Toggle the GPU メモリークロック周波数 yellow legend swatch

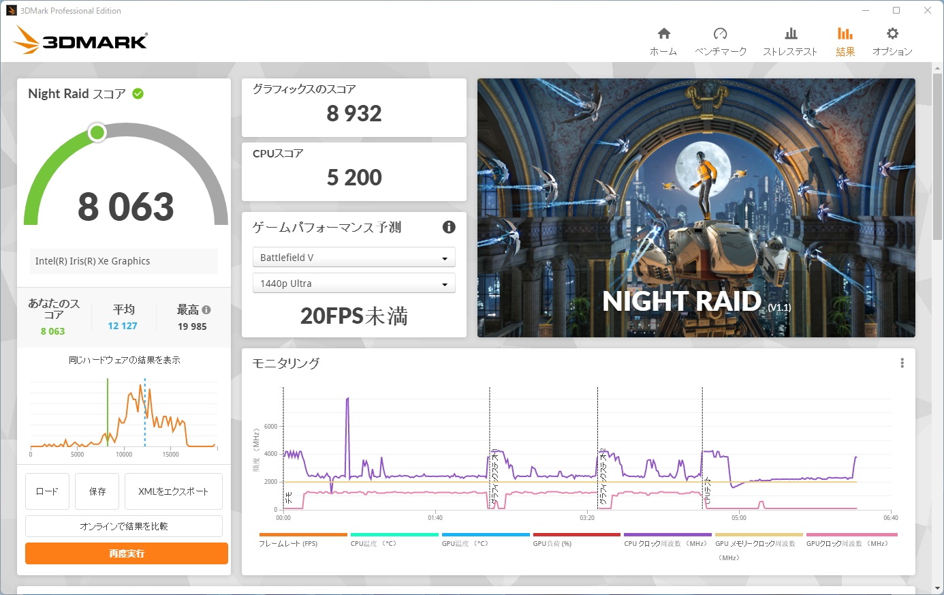(x=759, y=535)
